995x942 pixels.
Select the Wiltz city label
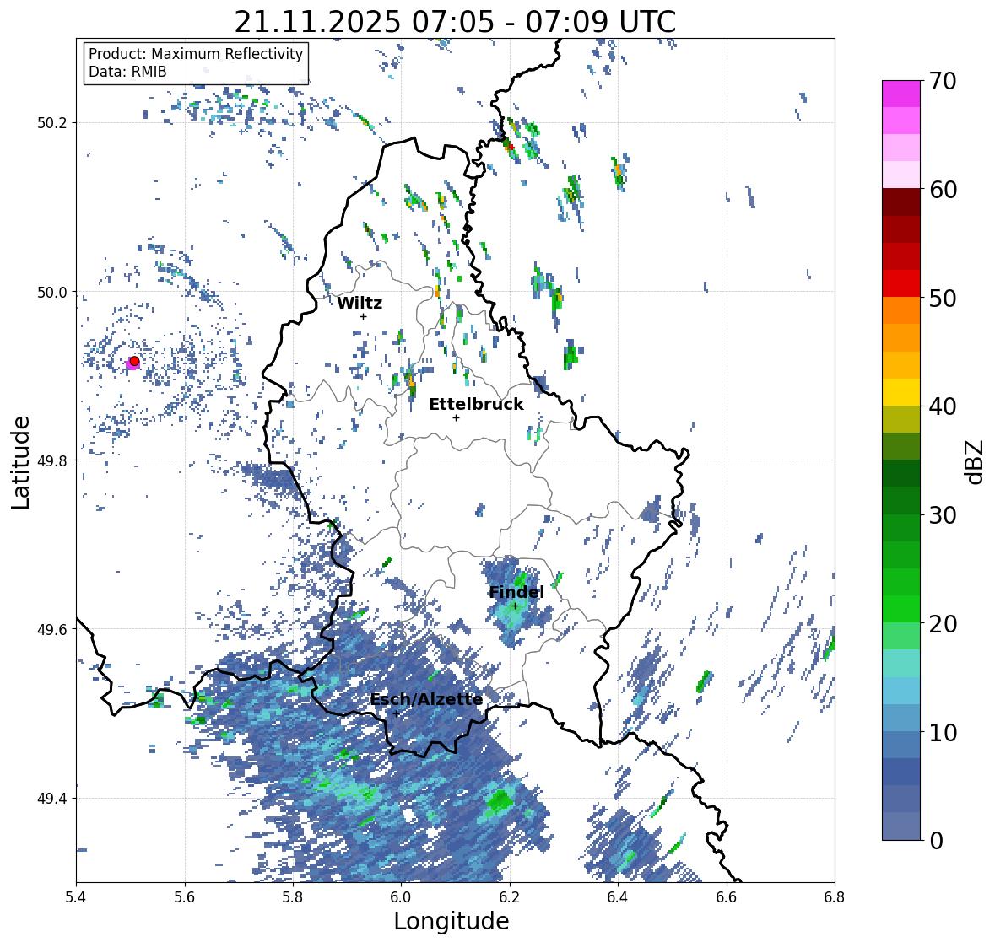click(x=360, y=303)
